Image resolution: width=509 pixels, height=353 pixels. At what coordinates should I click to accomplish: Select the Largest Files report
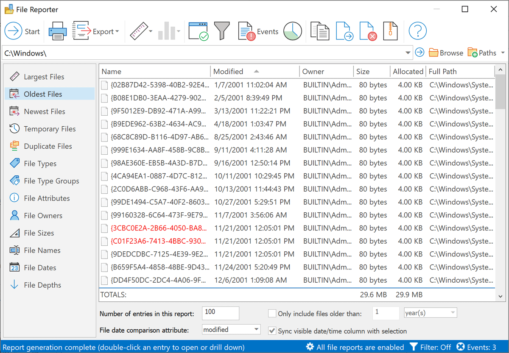click(50, 77)
